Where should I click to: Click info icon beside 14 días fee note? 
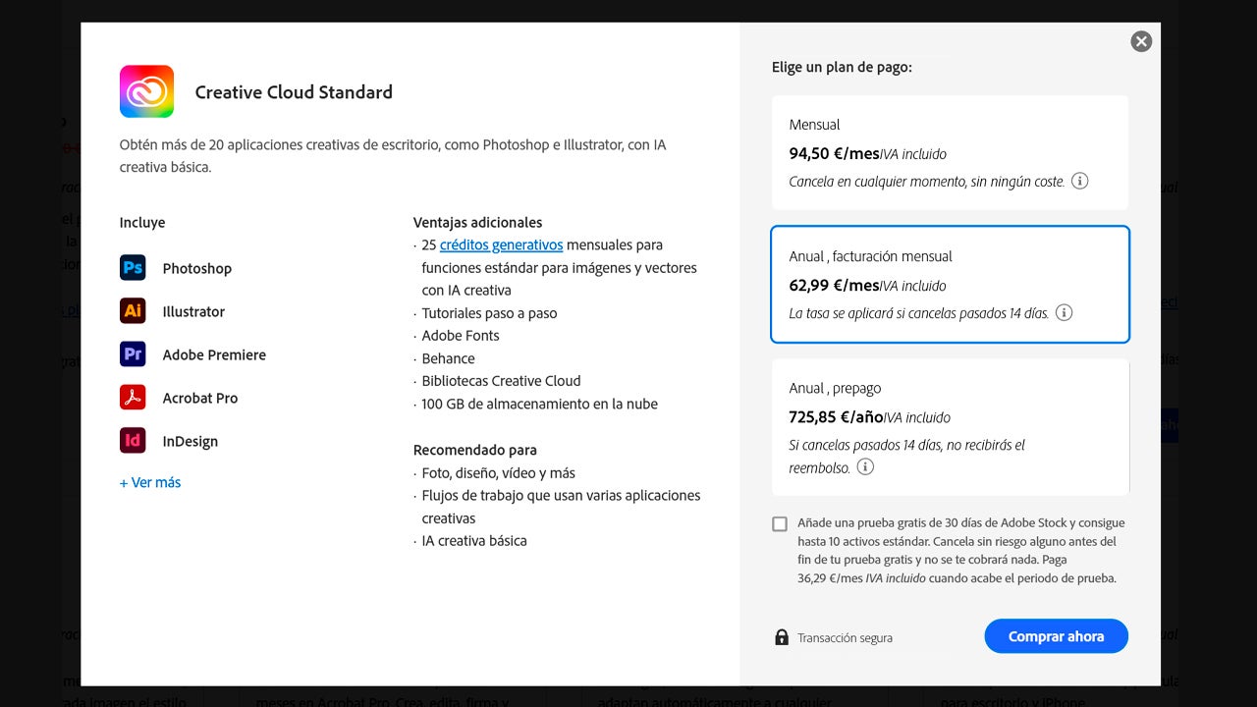1064,312
